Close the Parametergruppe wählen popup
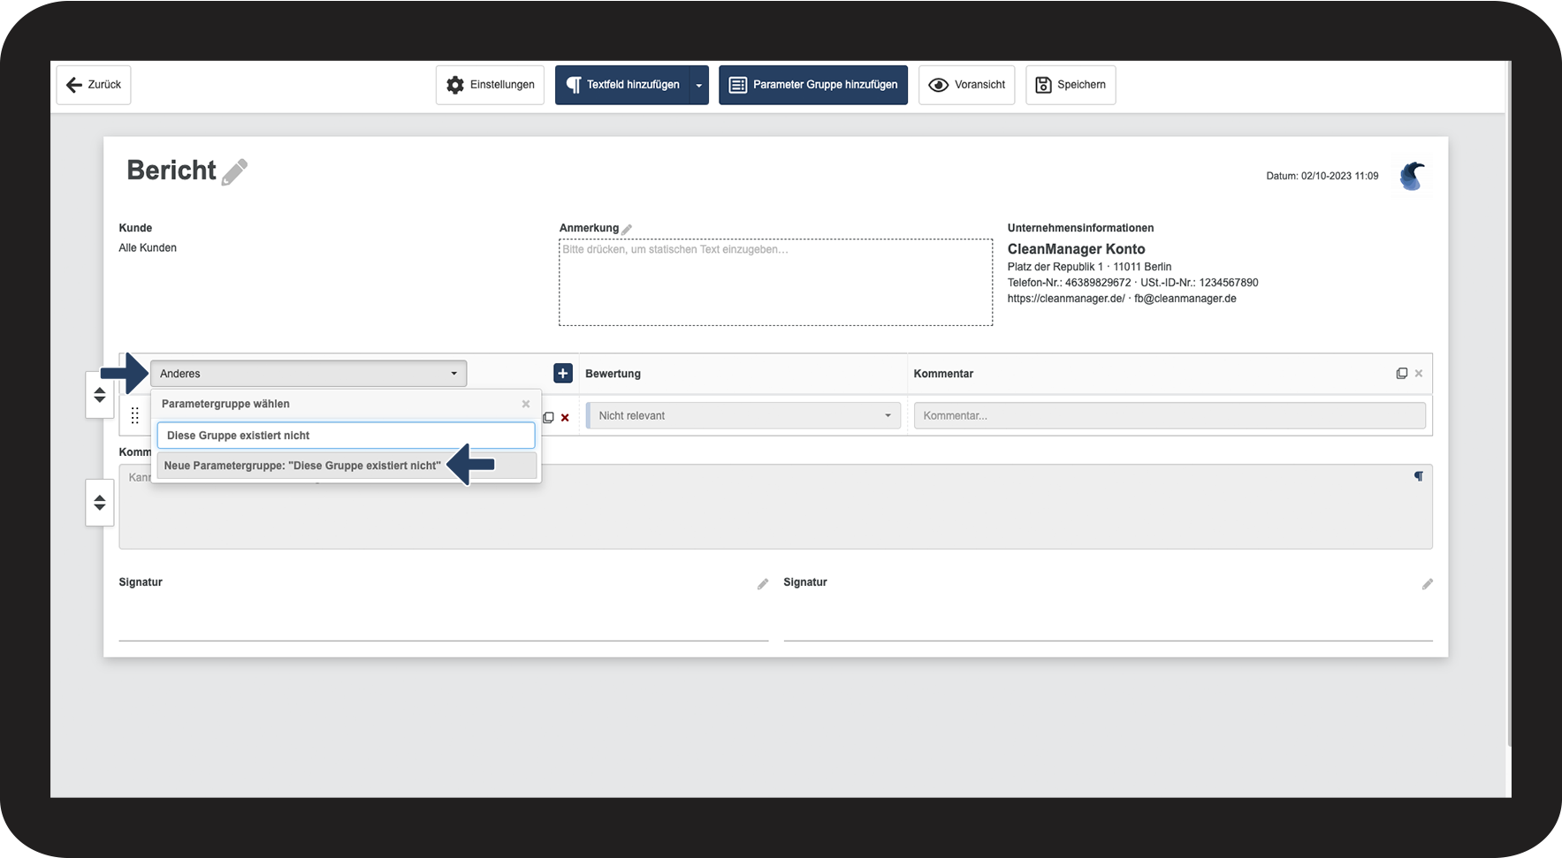Image resolution: width=1562 pixels, height=858 pixels. pyautogui.click(x=526, y=404)
